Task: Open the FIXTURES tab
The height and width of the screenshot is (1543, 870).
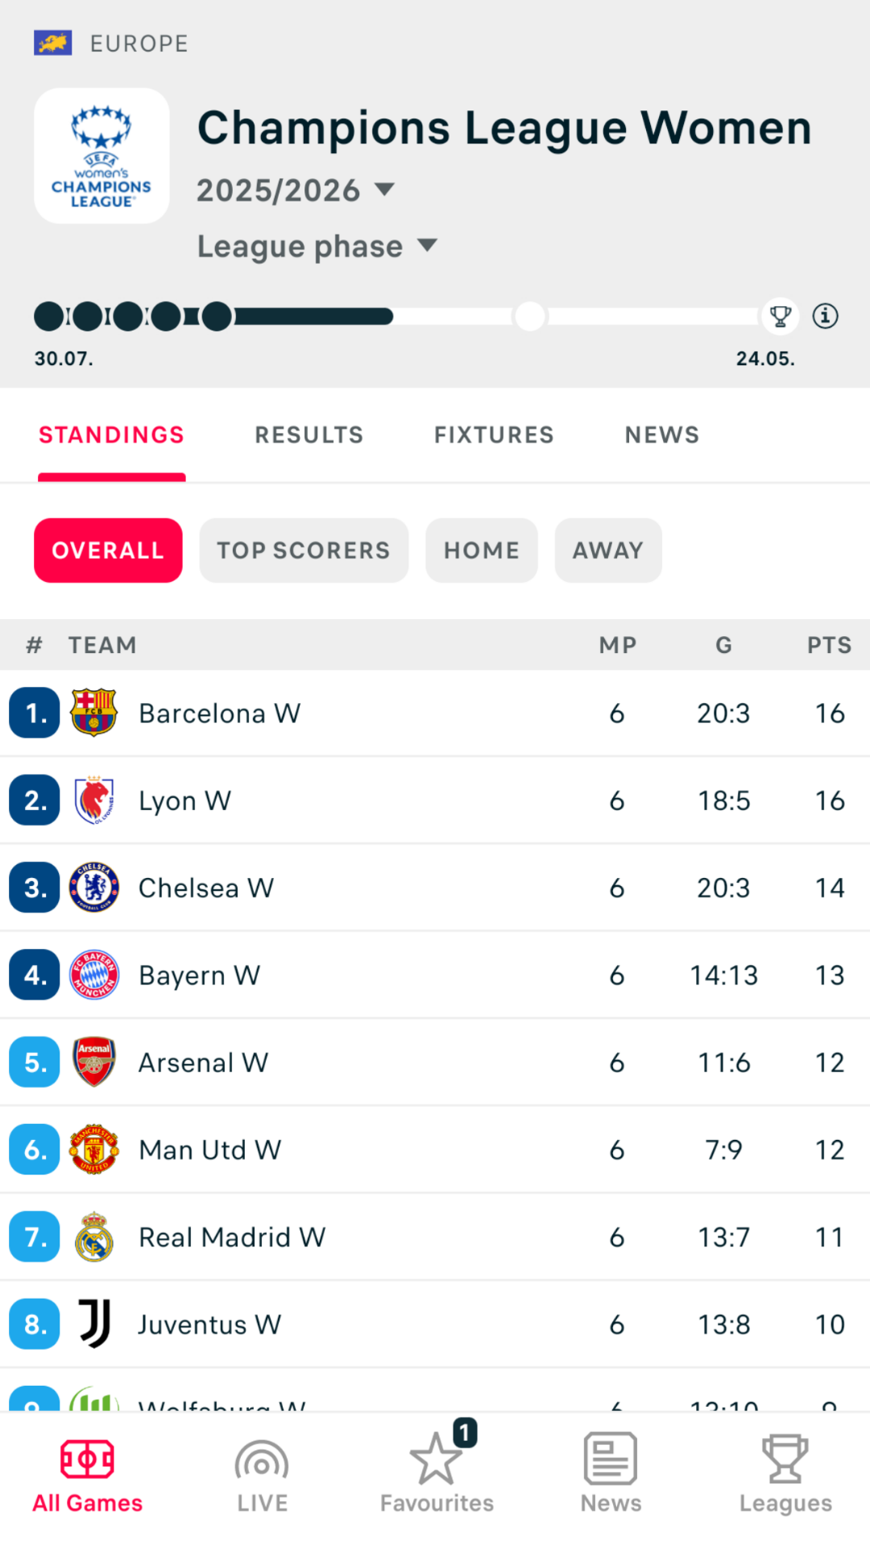Action: point(494,435)
